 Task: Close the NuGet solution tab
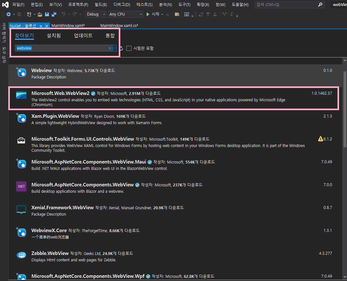pos(46,26)
